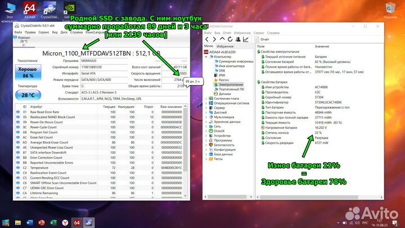This screenshot has height=228, width=405.
Task: Click the volume tray icon
Action: click(x=357, y=222)
